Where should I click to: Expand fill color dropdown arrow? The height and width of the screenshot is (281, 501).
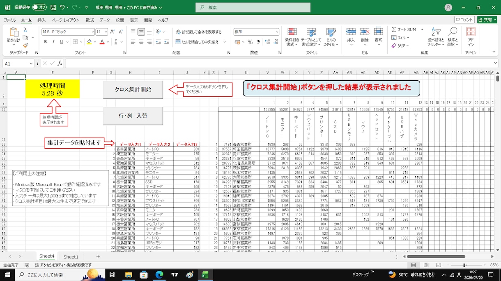(96, 42)
